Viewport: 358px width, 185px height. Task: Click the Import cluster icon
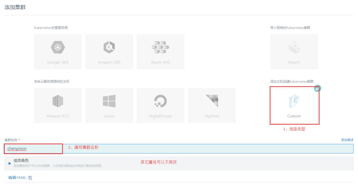point(294,47)
